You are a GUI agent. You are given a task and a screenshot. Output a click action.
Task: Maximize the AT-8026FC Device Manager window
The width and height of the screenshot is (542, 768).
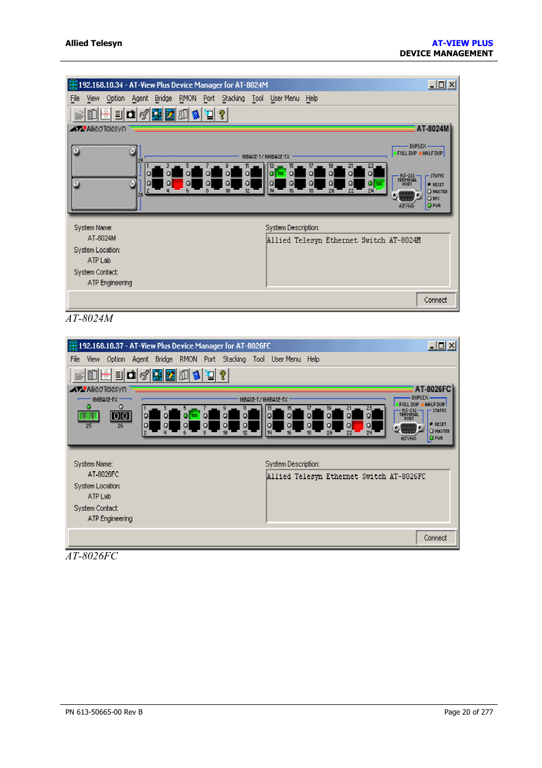pos(441,346)
